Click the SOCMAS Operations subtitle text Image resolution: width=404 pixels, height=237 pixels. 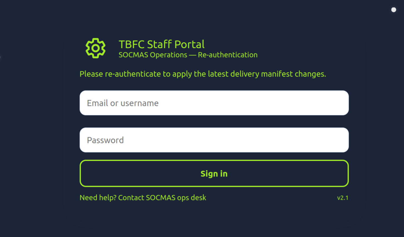click(x=153, y=55)
